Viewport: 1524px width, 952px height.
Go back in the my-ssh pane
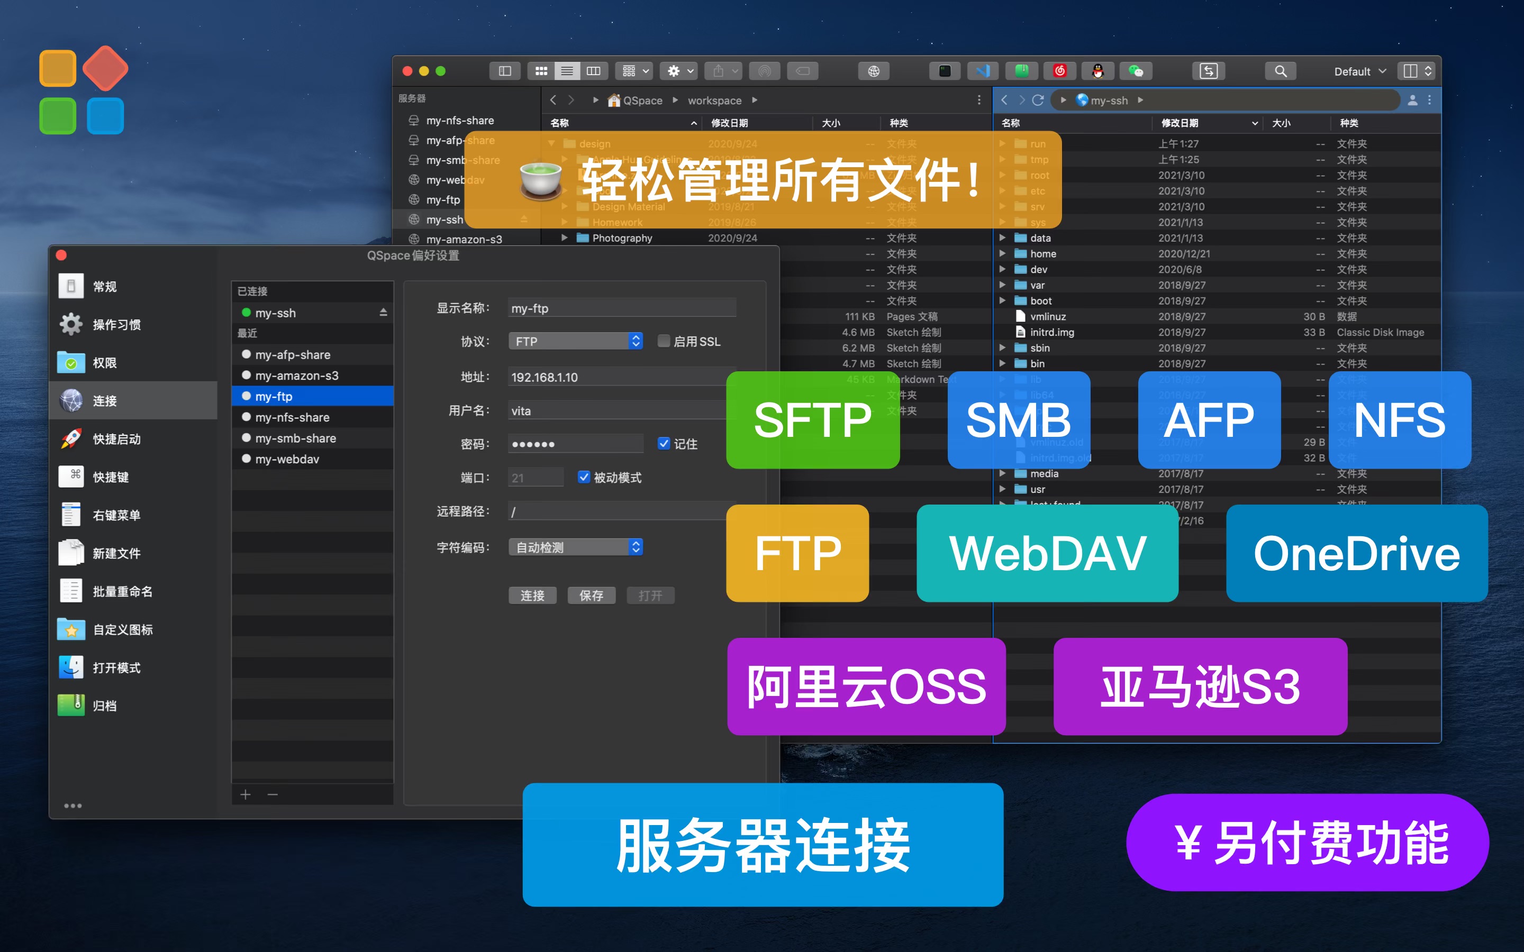[1004, 100]
